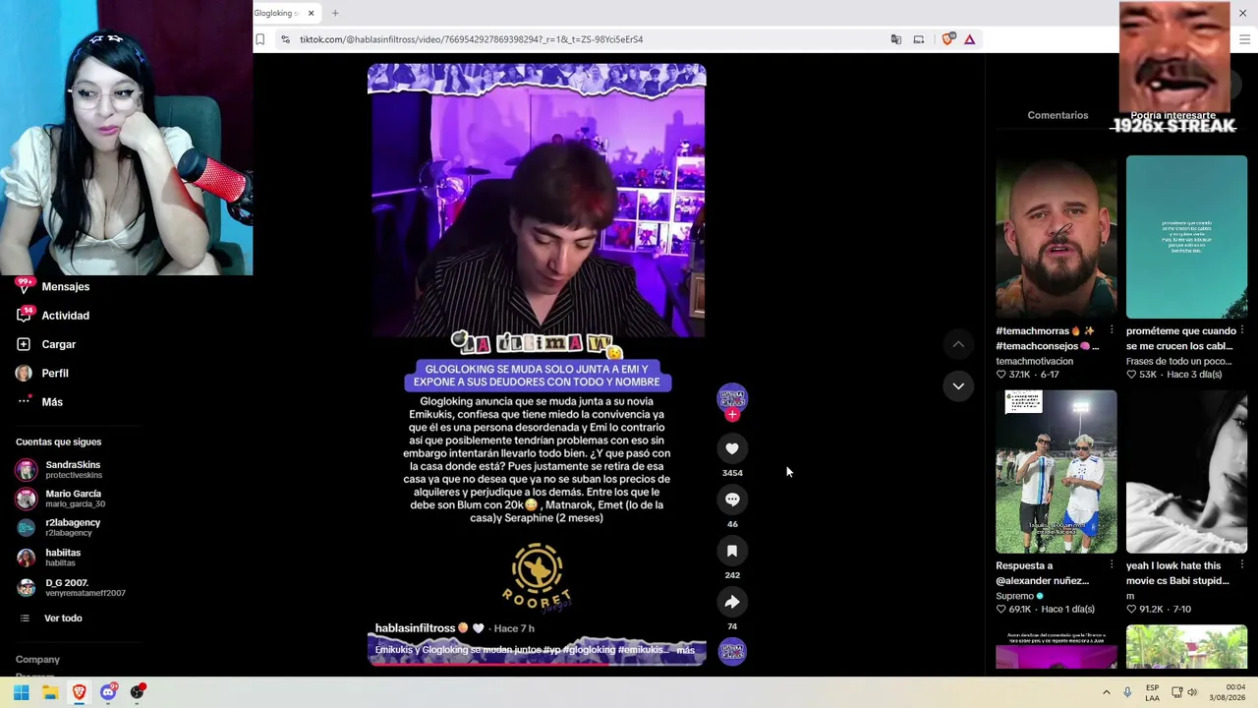1258x708 pixels.
Task: Click the #glogloking hashtag in the caption
Action: point(590,650)
